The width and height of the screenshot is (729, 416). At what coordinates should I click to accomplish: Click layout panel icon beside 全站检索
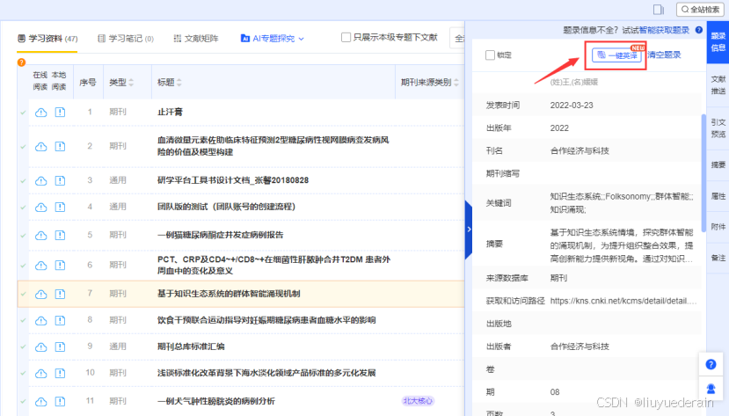[x=659, y=10]
